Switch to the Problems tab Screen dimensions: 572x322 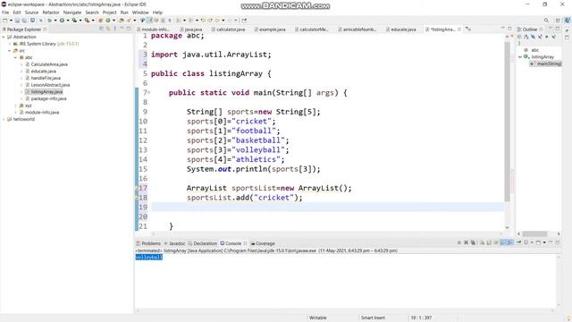pos(148,243)
